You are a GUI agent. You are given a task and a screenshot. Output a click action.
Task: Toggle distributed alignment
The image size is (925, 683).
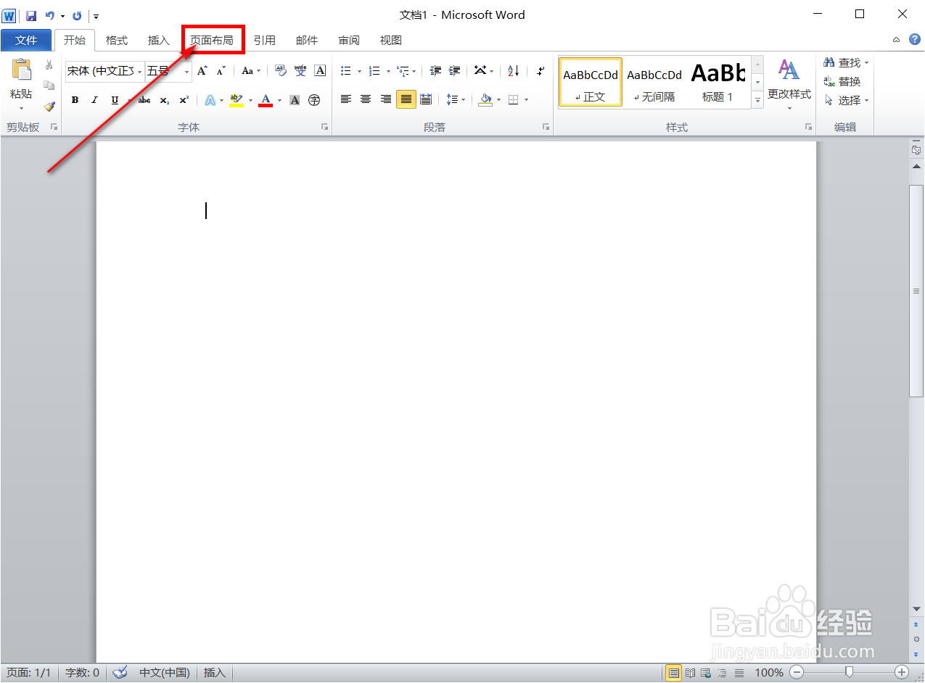(426, 99)
